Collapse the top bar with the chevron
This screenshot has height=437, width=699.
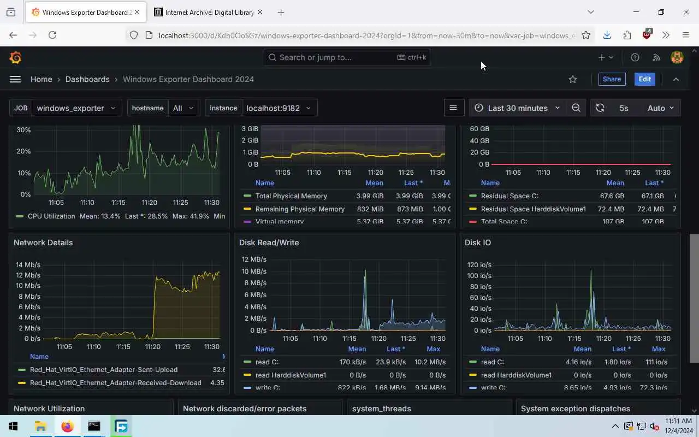click(676, 79)
